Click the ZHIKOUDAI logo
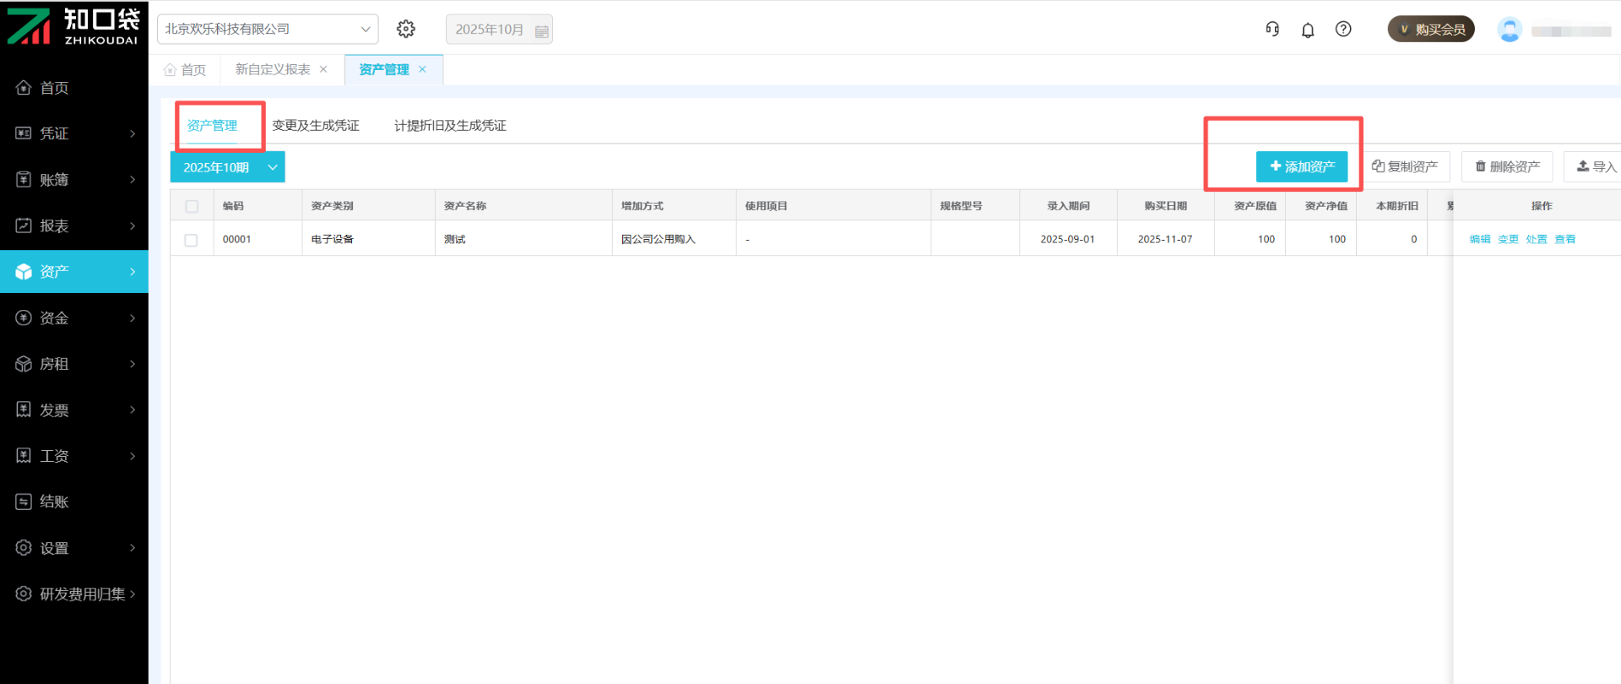The height and width of the screenshot is (684, 1621). [x=73, y=25]
